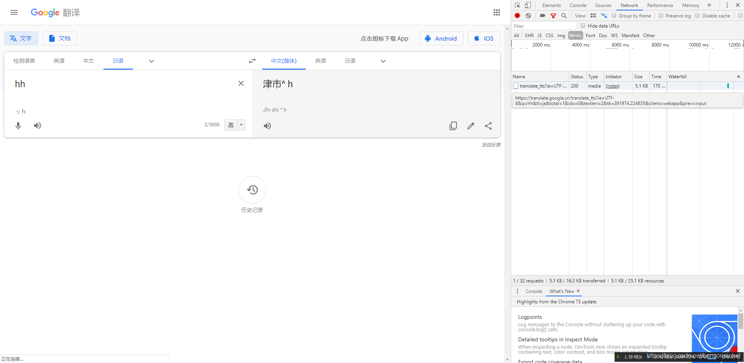744x363 pixels.
Task: Toggle capture screenshots camera icon
Action: (542, 15)
